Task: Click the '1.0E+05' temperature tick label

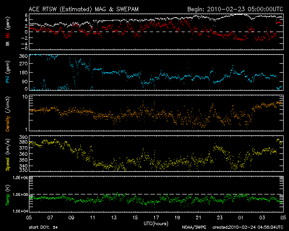Action: coord(20,194)
